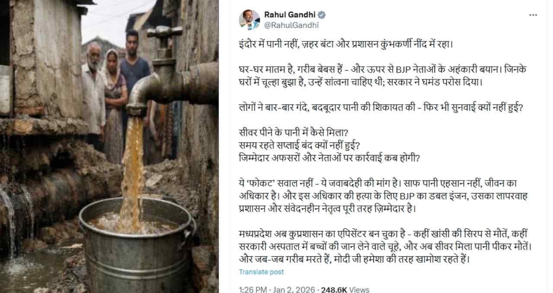This screenshot has height=293, width=553.
Task: Open the 1:26 PM timestamp link
Action: click(x=253, y=290)
